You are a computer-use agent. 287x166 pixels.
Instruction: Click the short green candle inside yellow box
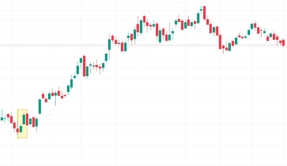21,129
